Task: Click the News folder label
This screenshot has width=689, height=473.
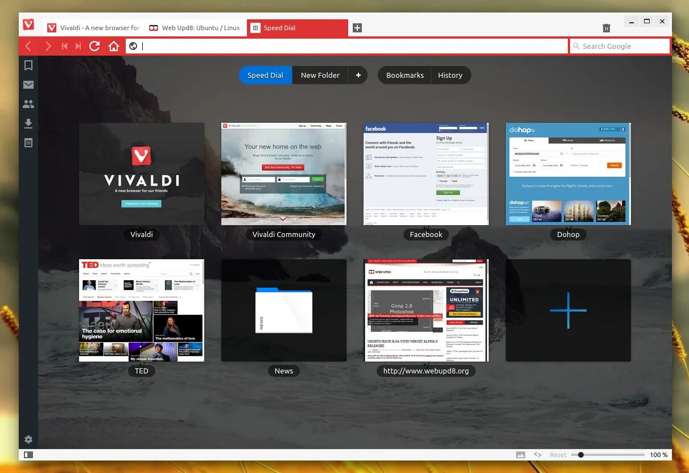Action: 284,371
